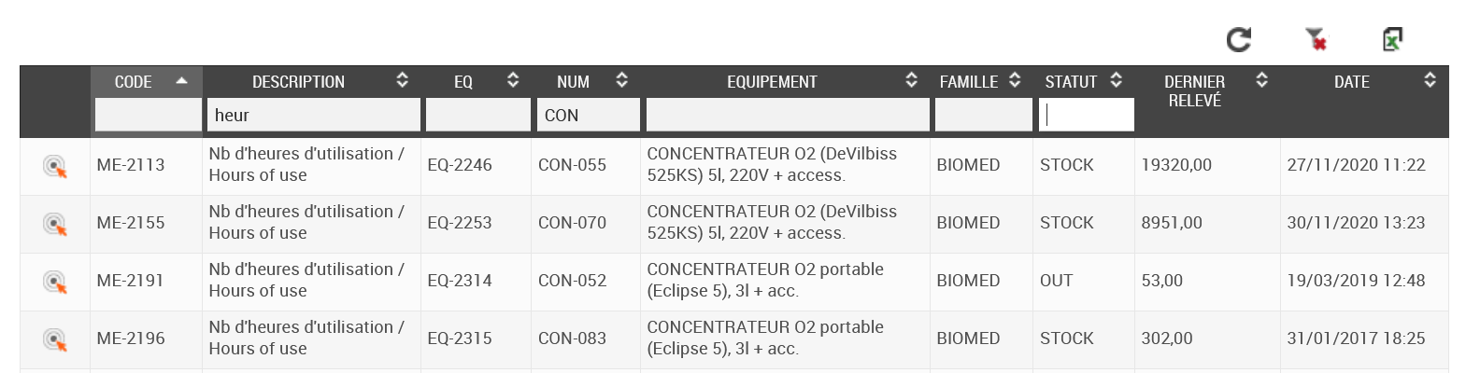The height and width of the screenshot is (373, 1466).
Task: Open row details icon for ME-2113
Action: tap(55, 167)
